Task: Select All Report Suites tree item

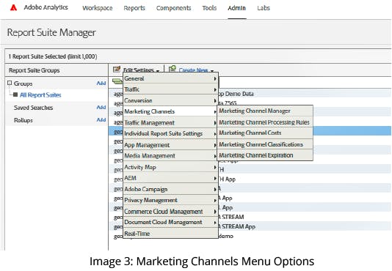Action: coord(40,94)
